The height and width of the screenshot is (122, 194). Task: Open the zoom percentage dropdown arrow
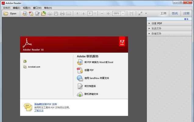point(123,13)
